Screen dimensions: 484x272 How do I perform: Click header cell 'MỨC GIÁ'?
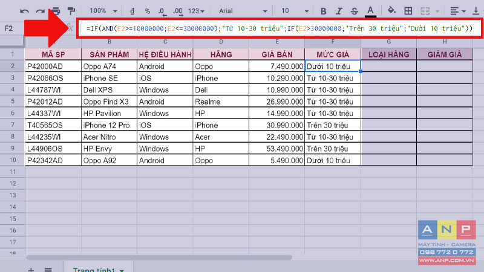coord(333,54)
